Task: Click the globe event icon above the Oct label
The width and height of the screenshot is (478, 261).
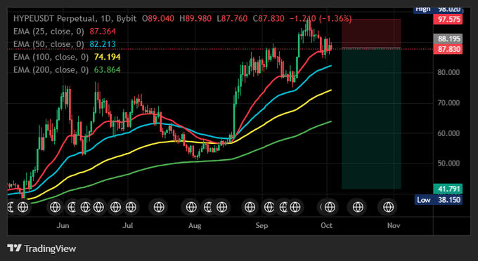Action: (330, 207)
